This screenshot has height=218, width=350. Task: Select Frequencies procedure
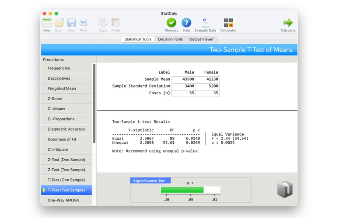(66, 68)
